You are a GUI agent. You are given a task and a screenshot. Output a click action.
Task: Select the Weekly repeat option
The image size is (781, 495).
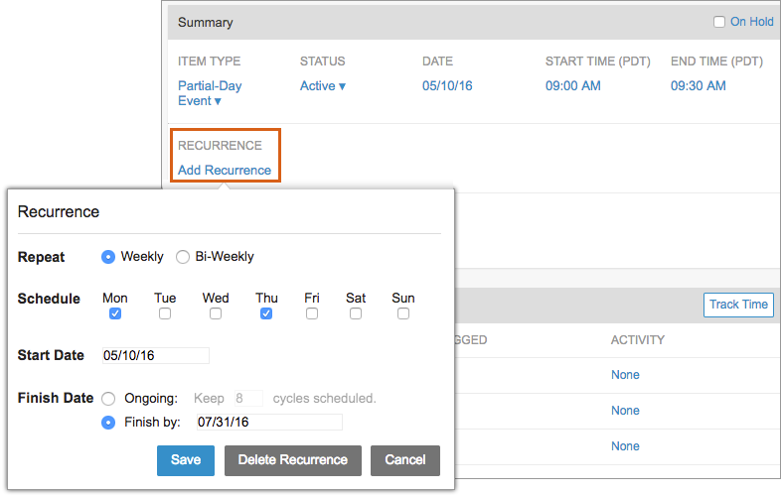108,257
